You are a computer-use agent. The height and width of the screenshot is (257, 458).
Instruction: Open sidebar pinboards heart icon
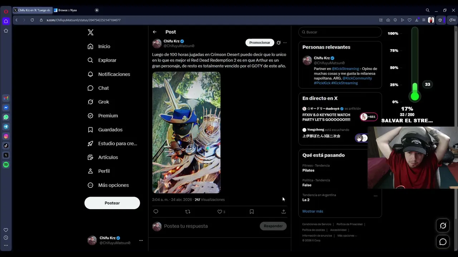point(6,230)
